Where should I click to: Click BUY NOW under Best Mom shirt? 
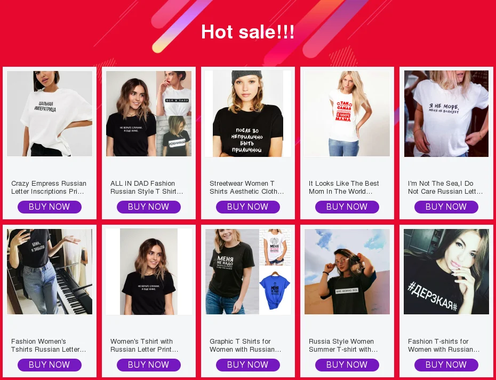tap(347, 207)
